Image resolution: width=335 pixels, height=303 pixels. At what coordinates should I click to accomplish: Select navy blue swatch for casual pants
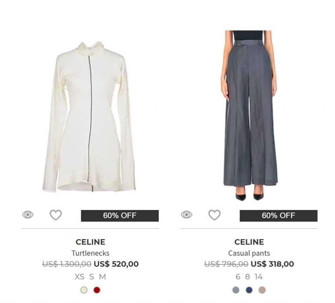coord(249,290)
